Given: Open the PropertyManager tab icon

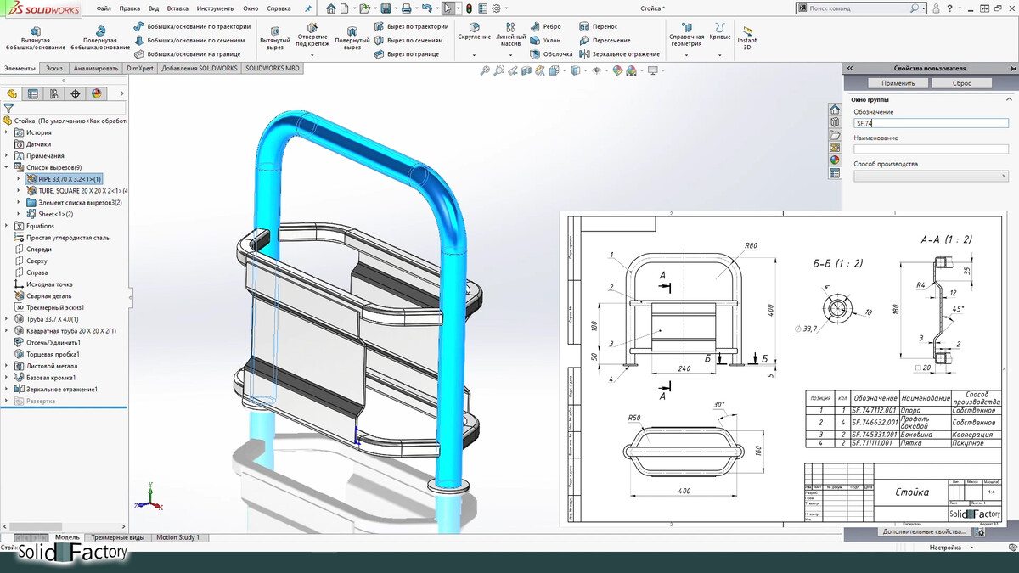Looking at the screenshot, I should pyautogui.click(x=32, y=94).
